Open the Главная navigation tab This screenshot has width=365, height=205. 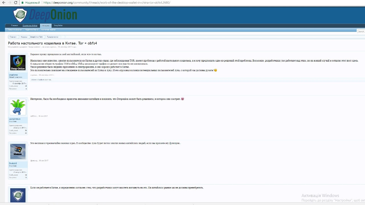(x=14, y=25)
